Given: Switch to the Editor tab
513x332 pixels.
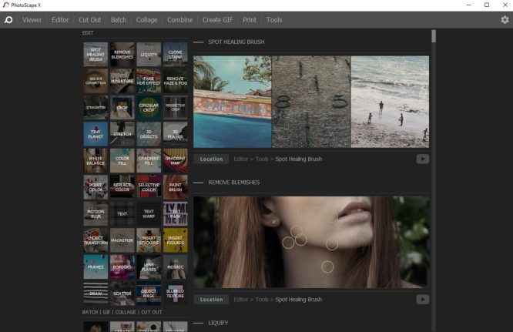Looking at the screenshot, I should [60, 20].
